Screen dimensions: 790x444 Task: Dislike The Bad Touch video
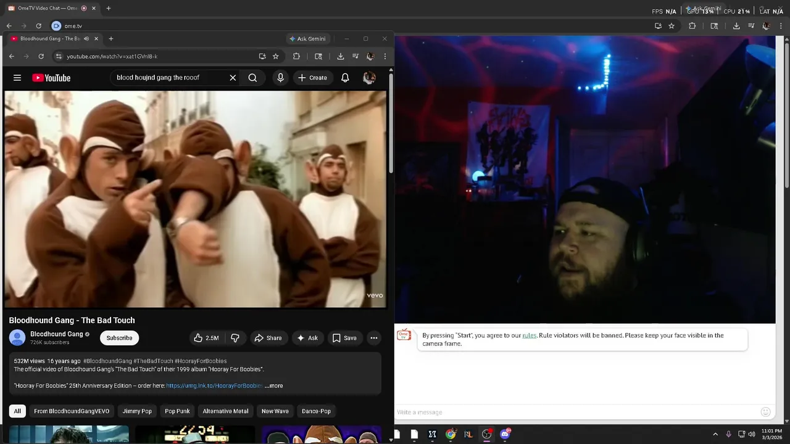235,338
